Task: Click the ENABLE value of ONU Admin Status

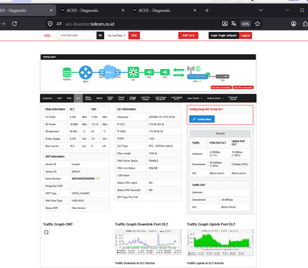Action: pos(153,161)
